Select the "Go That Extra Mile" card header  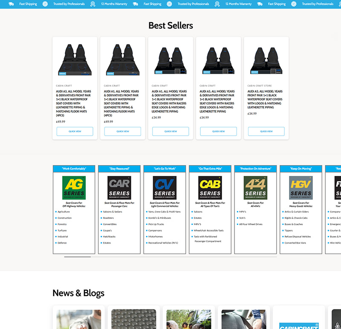coord(210,169)
